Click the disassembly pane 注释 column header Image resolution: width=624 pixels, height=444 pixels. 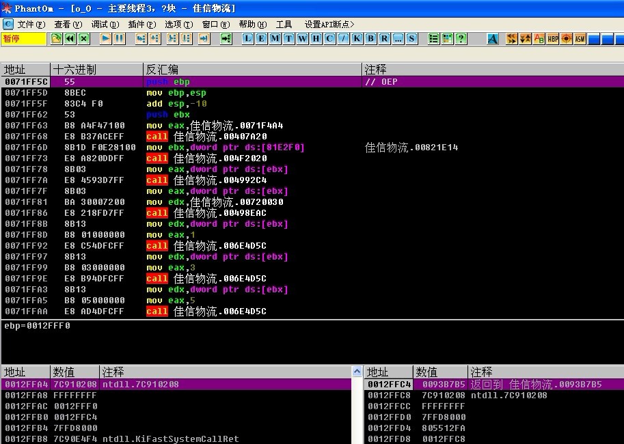(493, 70)
